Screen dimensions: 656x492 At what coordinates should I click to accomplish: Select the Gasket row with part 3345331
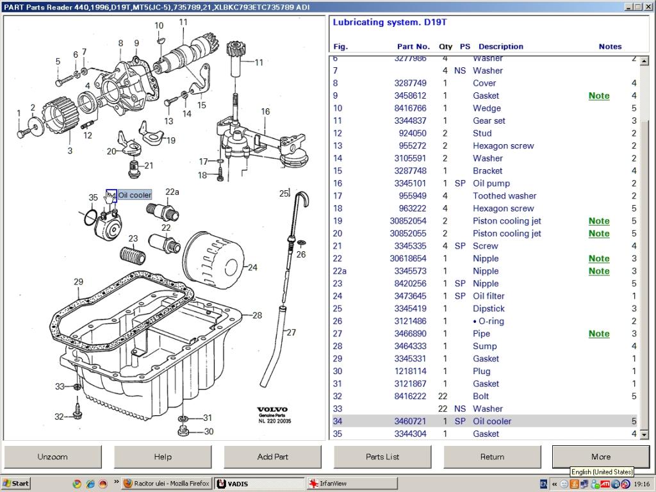(484, 359)
